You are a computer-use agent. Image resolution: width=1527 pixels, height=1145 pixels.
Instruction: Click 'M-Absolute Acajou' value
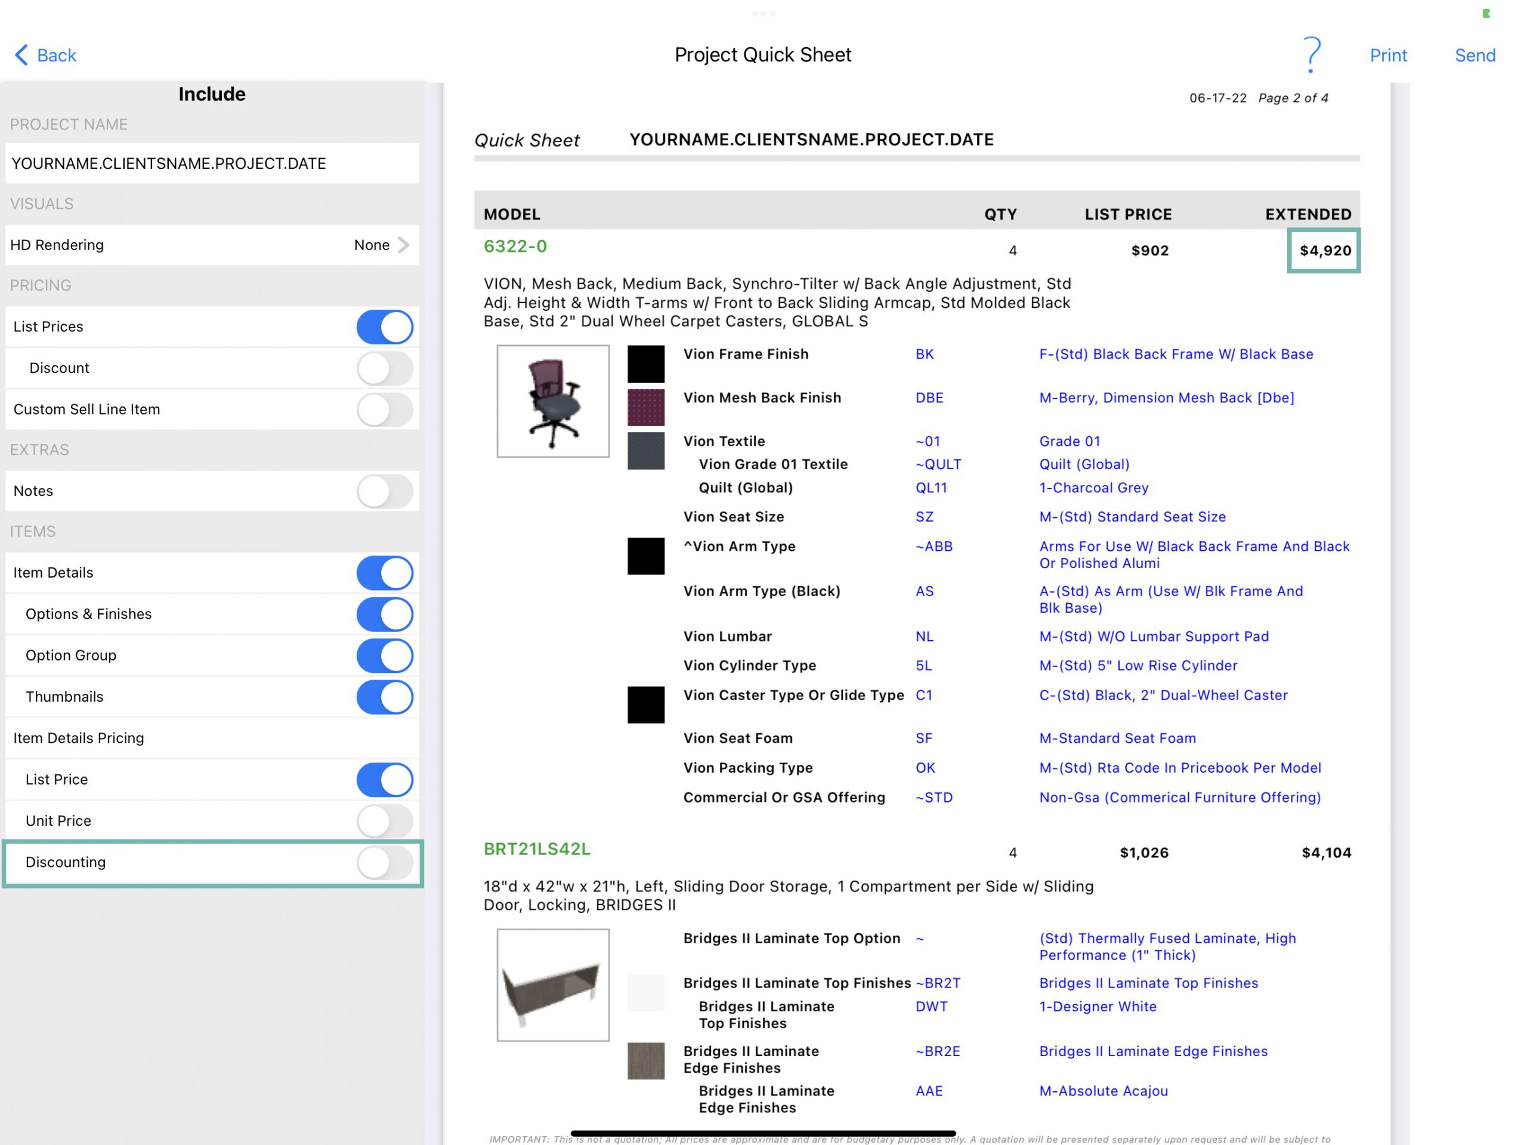1103,1091
